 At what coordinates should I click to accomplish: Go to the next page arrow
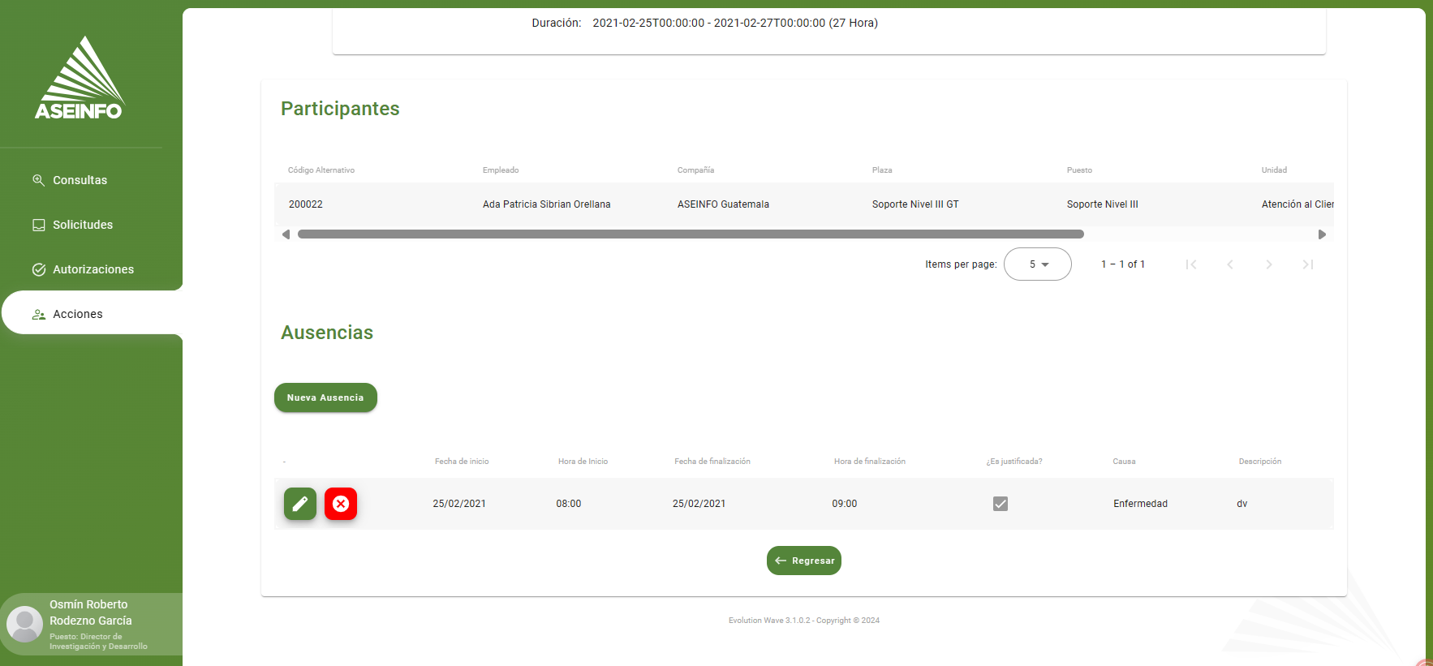click(x=1269, y=264)
